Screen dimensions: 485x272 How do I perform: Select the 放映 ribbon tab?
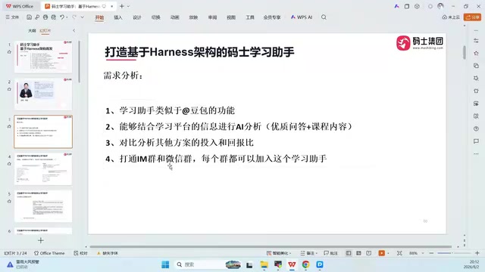pyautogui.click(x=193, y=17)
